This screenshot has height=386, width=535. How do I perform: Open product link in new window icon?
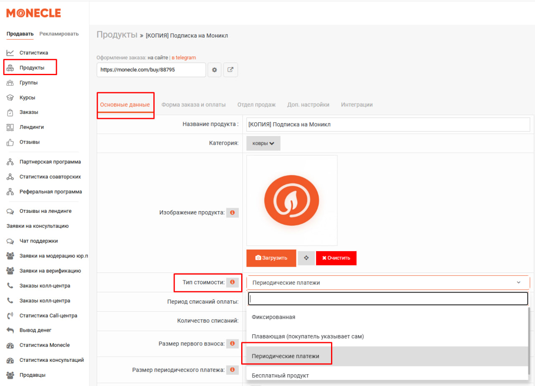[230, 70]
